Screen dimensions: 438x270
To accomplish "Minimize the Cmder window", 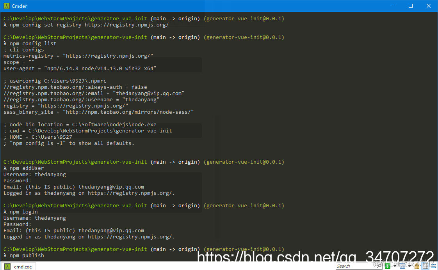I will point(393,6).
